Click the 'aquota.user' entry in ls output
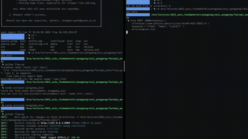The height and width of the screenshot is (139, 248). 9,44
